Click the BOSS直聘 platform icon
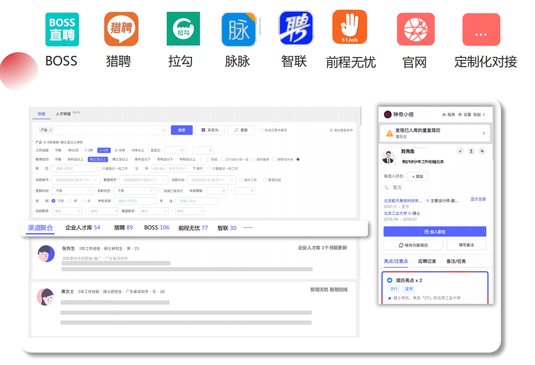The height and width of the screenshot is (365, 535). click(62, 29)
